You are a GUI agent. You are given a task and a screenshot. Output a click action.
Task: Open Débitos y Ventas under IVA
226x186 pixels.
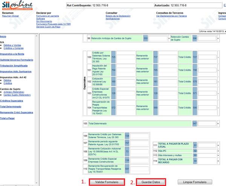(x=12, y=45)
